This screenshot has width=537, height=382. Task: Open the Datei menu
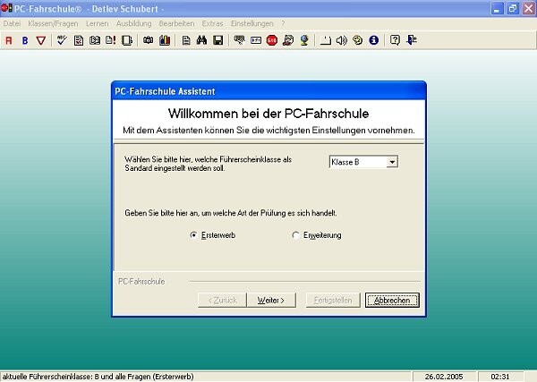[x=12, y=23]
